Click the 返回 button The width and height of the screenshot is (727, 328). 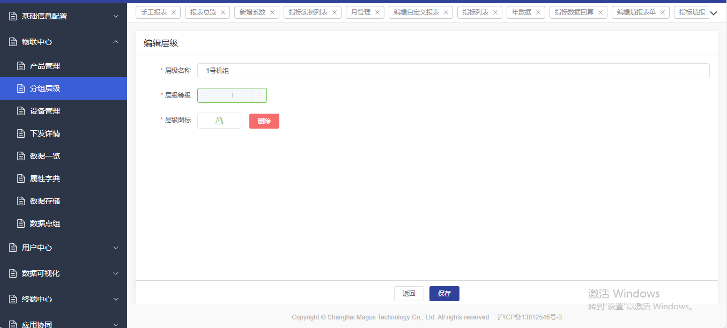(x=409, y=294)
